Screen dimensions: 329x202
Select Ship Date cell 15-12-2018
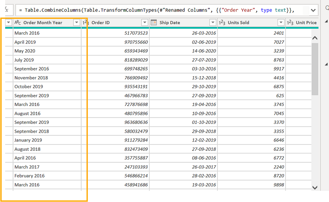coord(183,78)
